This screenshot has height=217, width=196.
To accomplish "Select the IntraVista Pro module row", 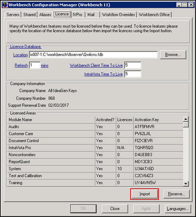I will [95, 148].
